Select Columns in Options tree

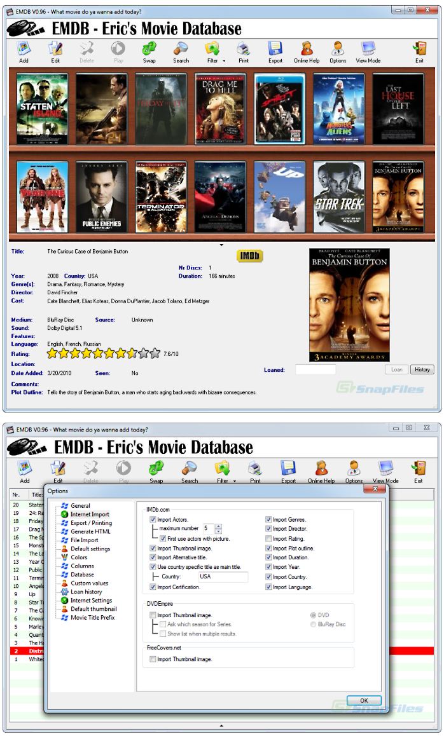tap(82, 566)
